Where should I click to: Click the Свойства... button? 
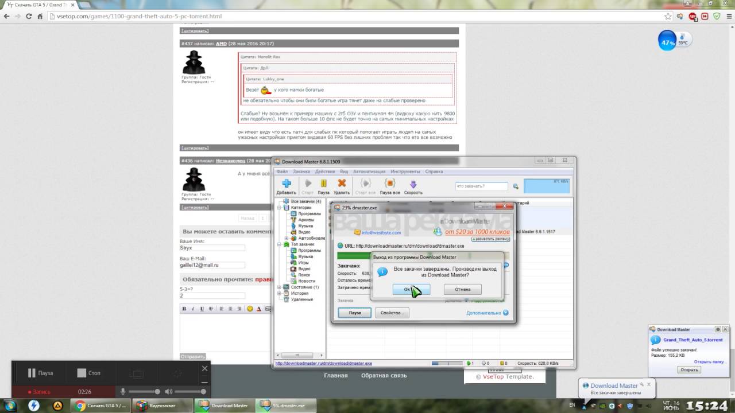click(392, 313)
